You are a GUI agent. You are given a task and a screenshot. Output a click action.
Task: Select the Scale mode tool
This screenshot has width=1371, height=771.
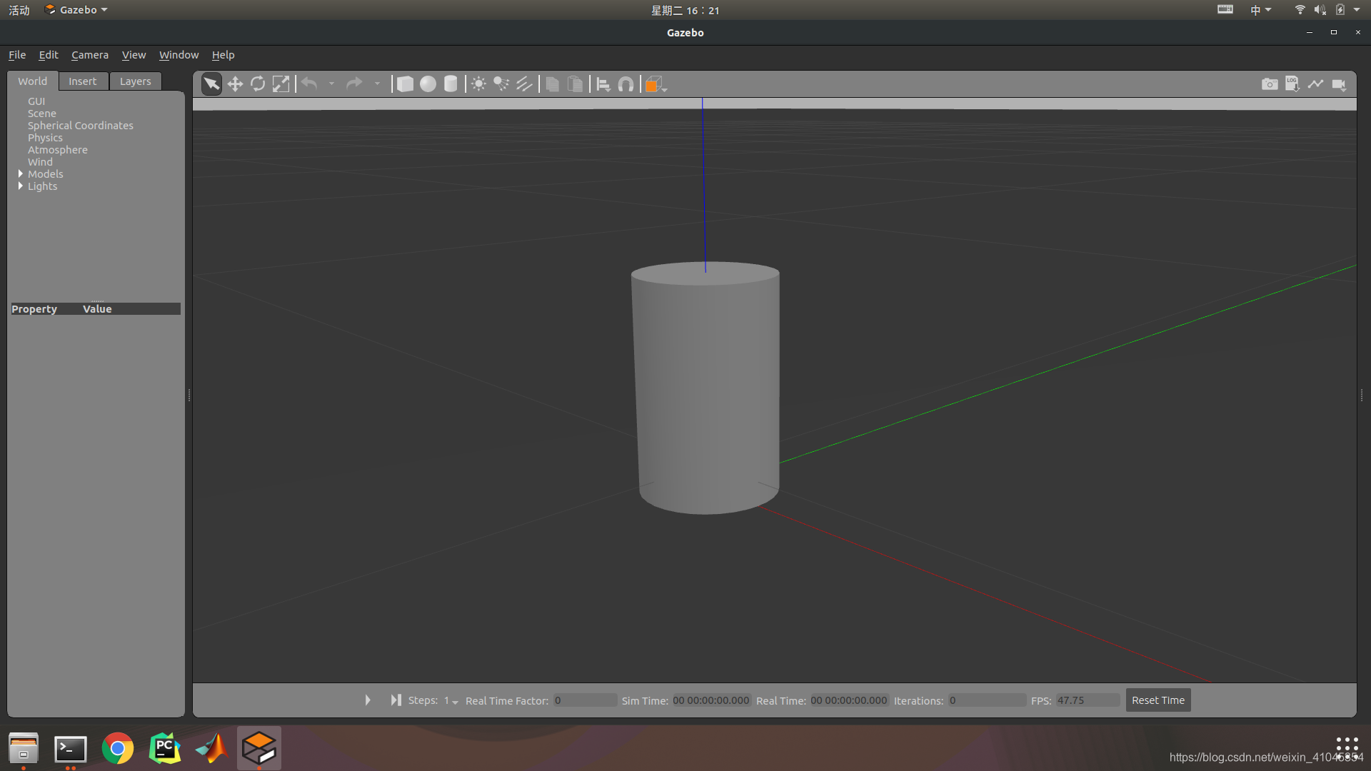click(281, 84)
